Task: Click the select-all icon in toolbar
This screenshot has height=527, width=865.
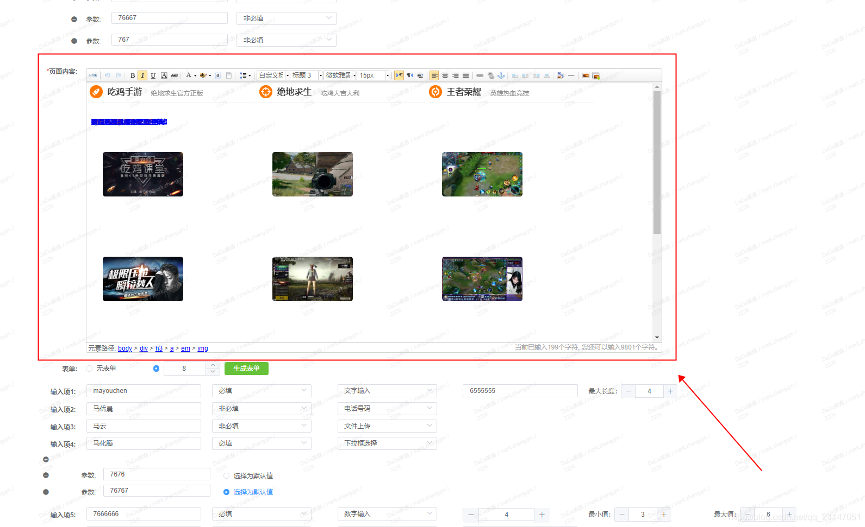Action: 218,75
